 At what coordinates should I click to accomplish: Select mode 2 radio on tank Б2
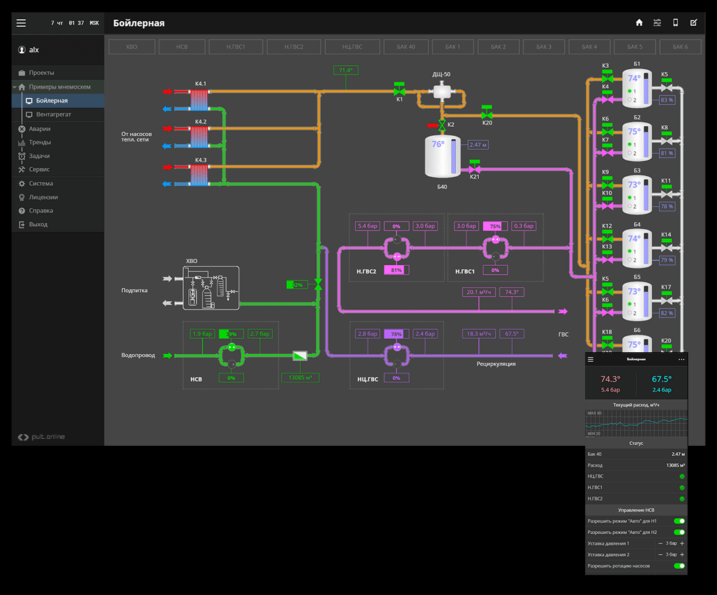tap(630, 153)
